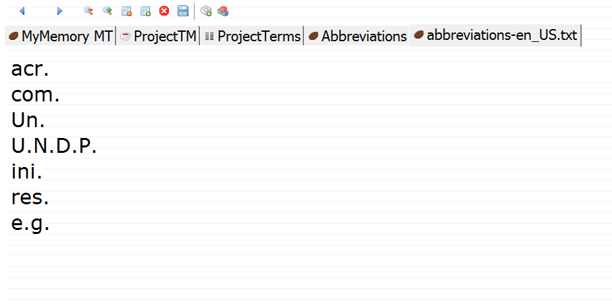The width and height of the screenshot is (612, 305).
Task: Click the red delete X icon
Action: 164,11
